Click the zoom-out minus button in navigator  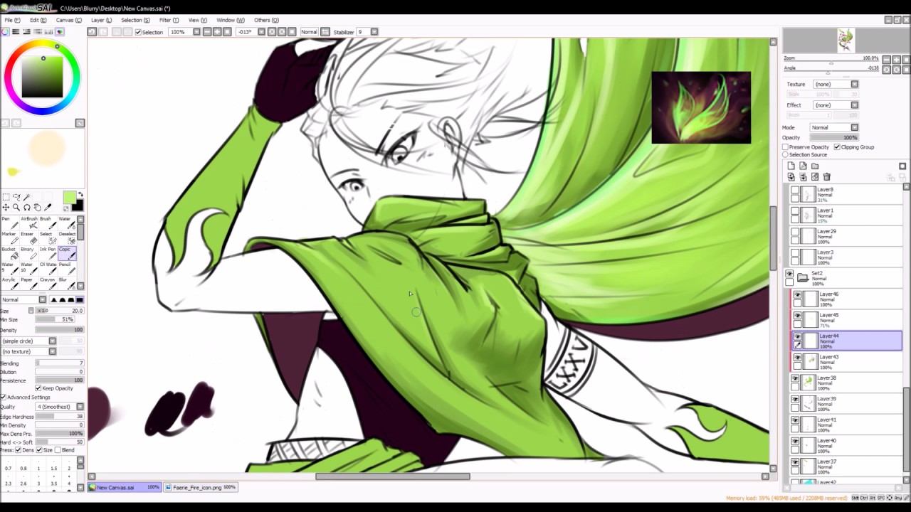point(886,59)
